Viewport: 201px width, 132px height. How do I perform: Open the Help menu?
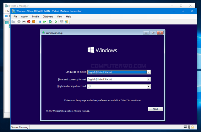(x=68, y=17)
